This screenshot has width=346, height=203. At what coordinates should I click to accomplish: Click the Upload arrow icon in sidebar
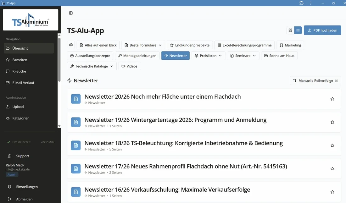pos(8,107)
